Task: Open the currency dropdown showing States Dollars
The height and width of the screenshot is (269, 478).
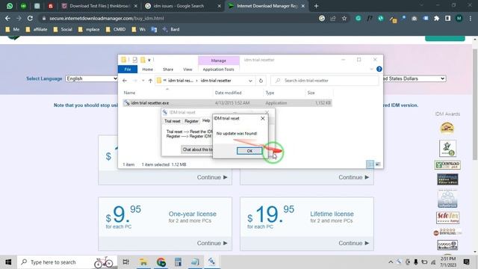Action: point(415,78)
